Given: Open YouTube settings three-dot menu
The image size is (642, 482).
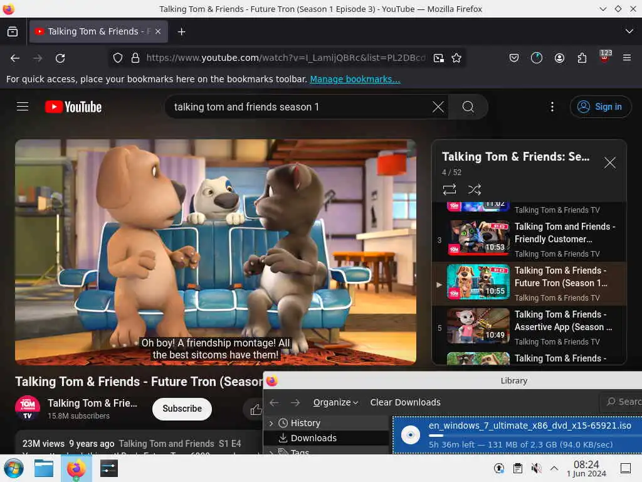Looking at the screenshot, I should pos(552,107).
